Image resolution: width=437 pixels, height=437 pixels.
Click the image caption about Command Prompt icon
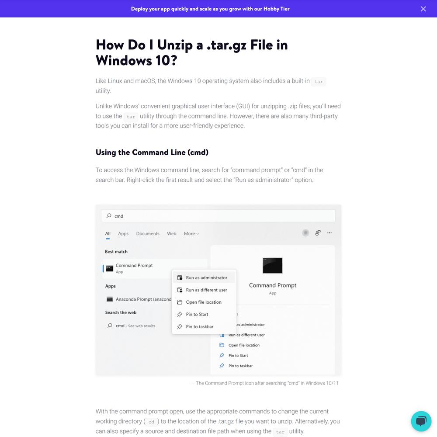[x=265, y=383]
